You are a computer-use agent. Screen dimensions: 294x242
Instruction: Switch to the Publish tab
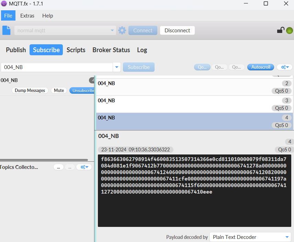coord(16,50)
